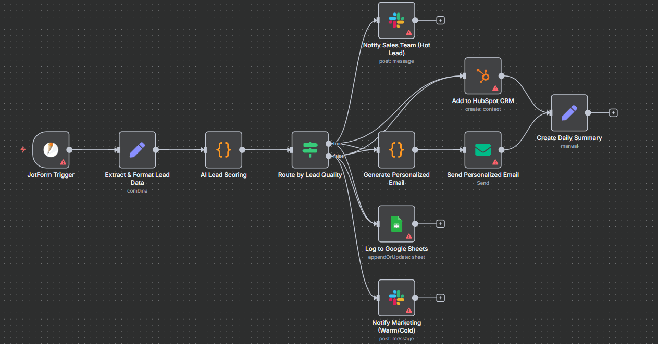The image size is (658, 344).
Task: Click plus button after Create Daily Summary
Action: coord(613,112)
